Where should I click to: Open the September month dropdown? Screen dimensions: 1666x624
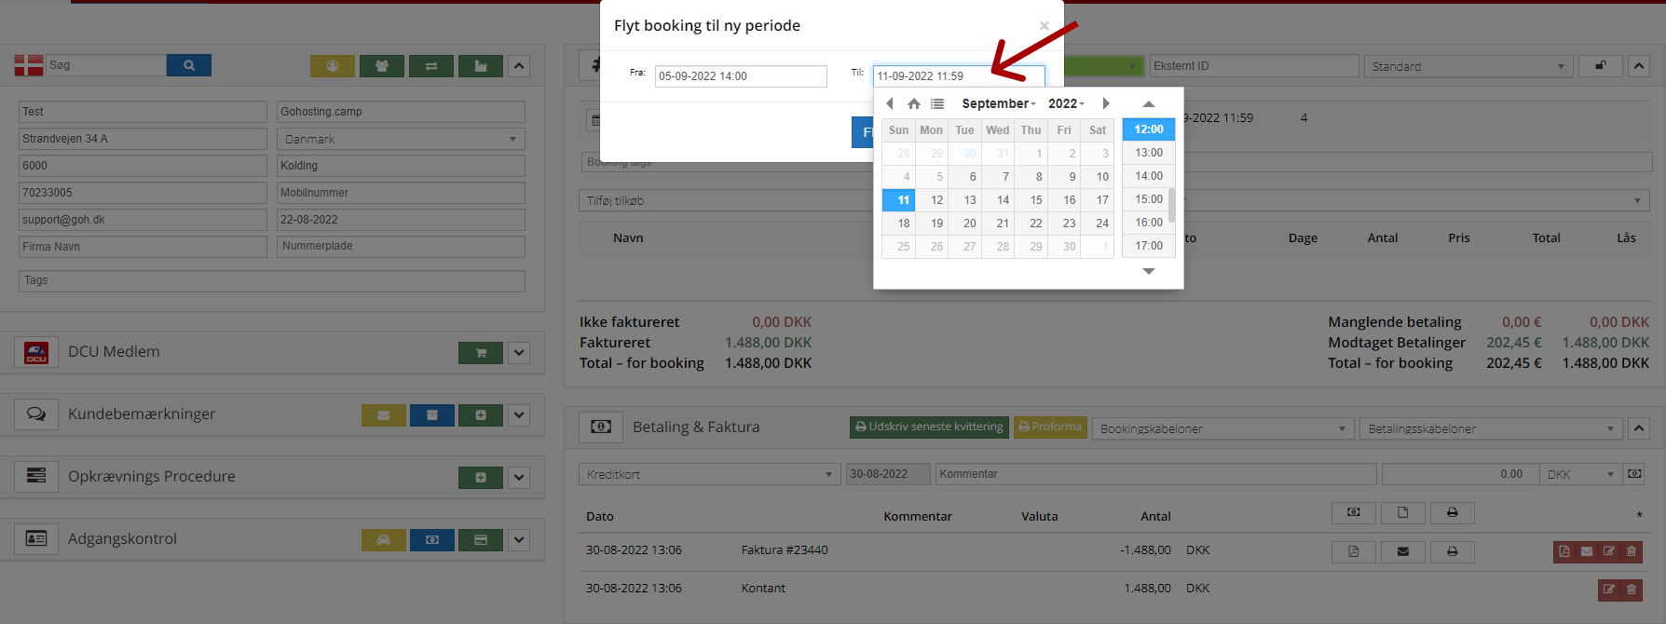click(x=998, y=103)
